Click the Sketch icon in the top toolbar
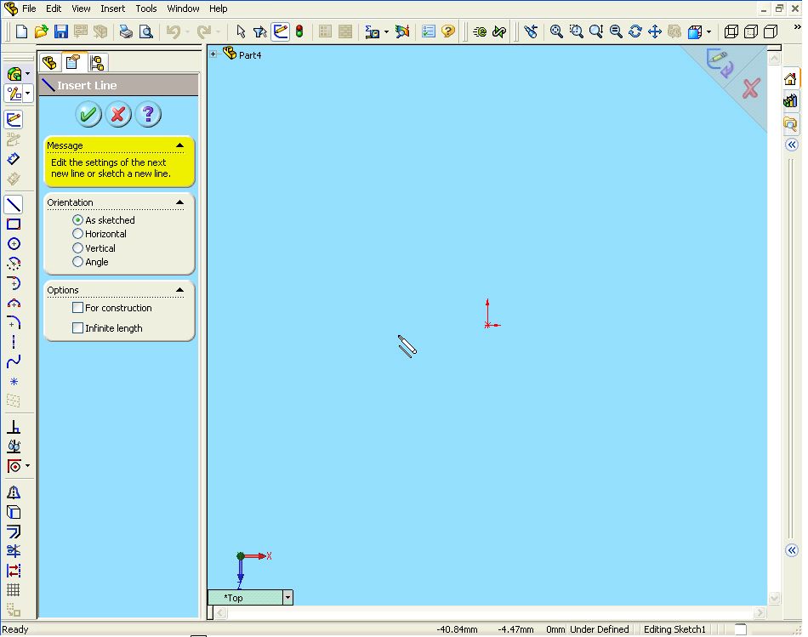This screenshot has height=637, width=808. (281, 32)
